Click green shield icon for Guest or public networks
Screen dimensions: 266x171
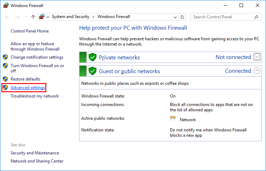click(93, 71)
